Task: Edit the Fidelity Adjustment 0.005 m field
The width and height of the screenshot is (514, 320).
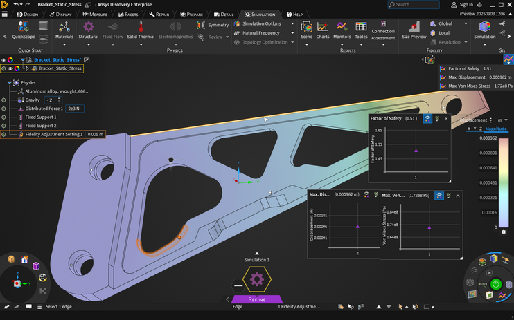Action: 95,134
